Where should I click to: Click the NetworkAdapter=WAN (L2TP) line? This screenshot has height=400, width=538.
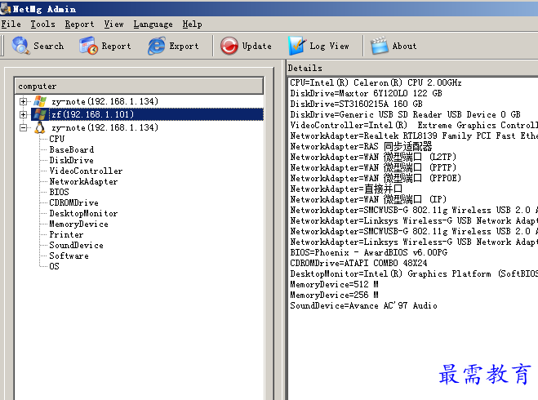coord(373,157)
